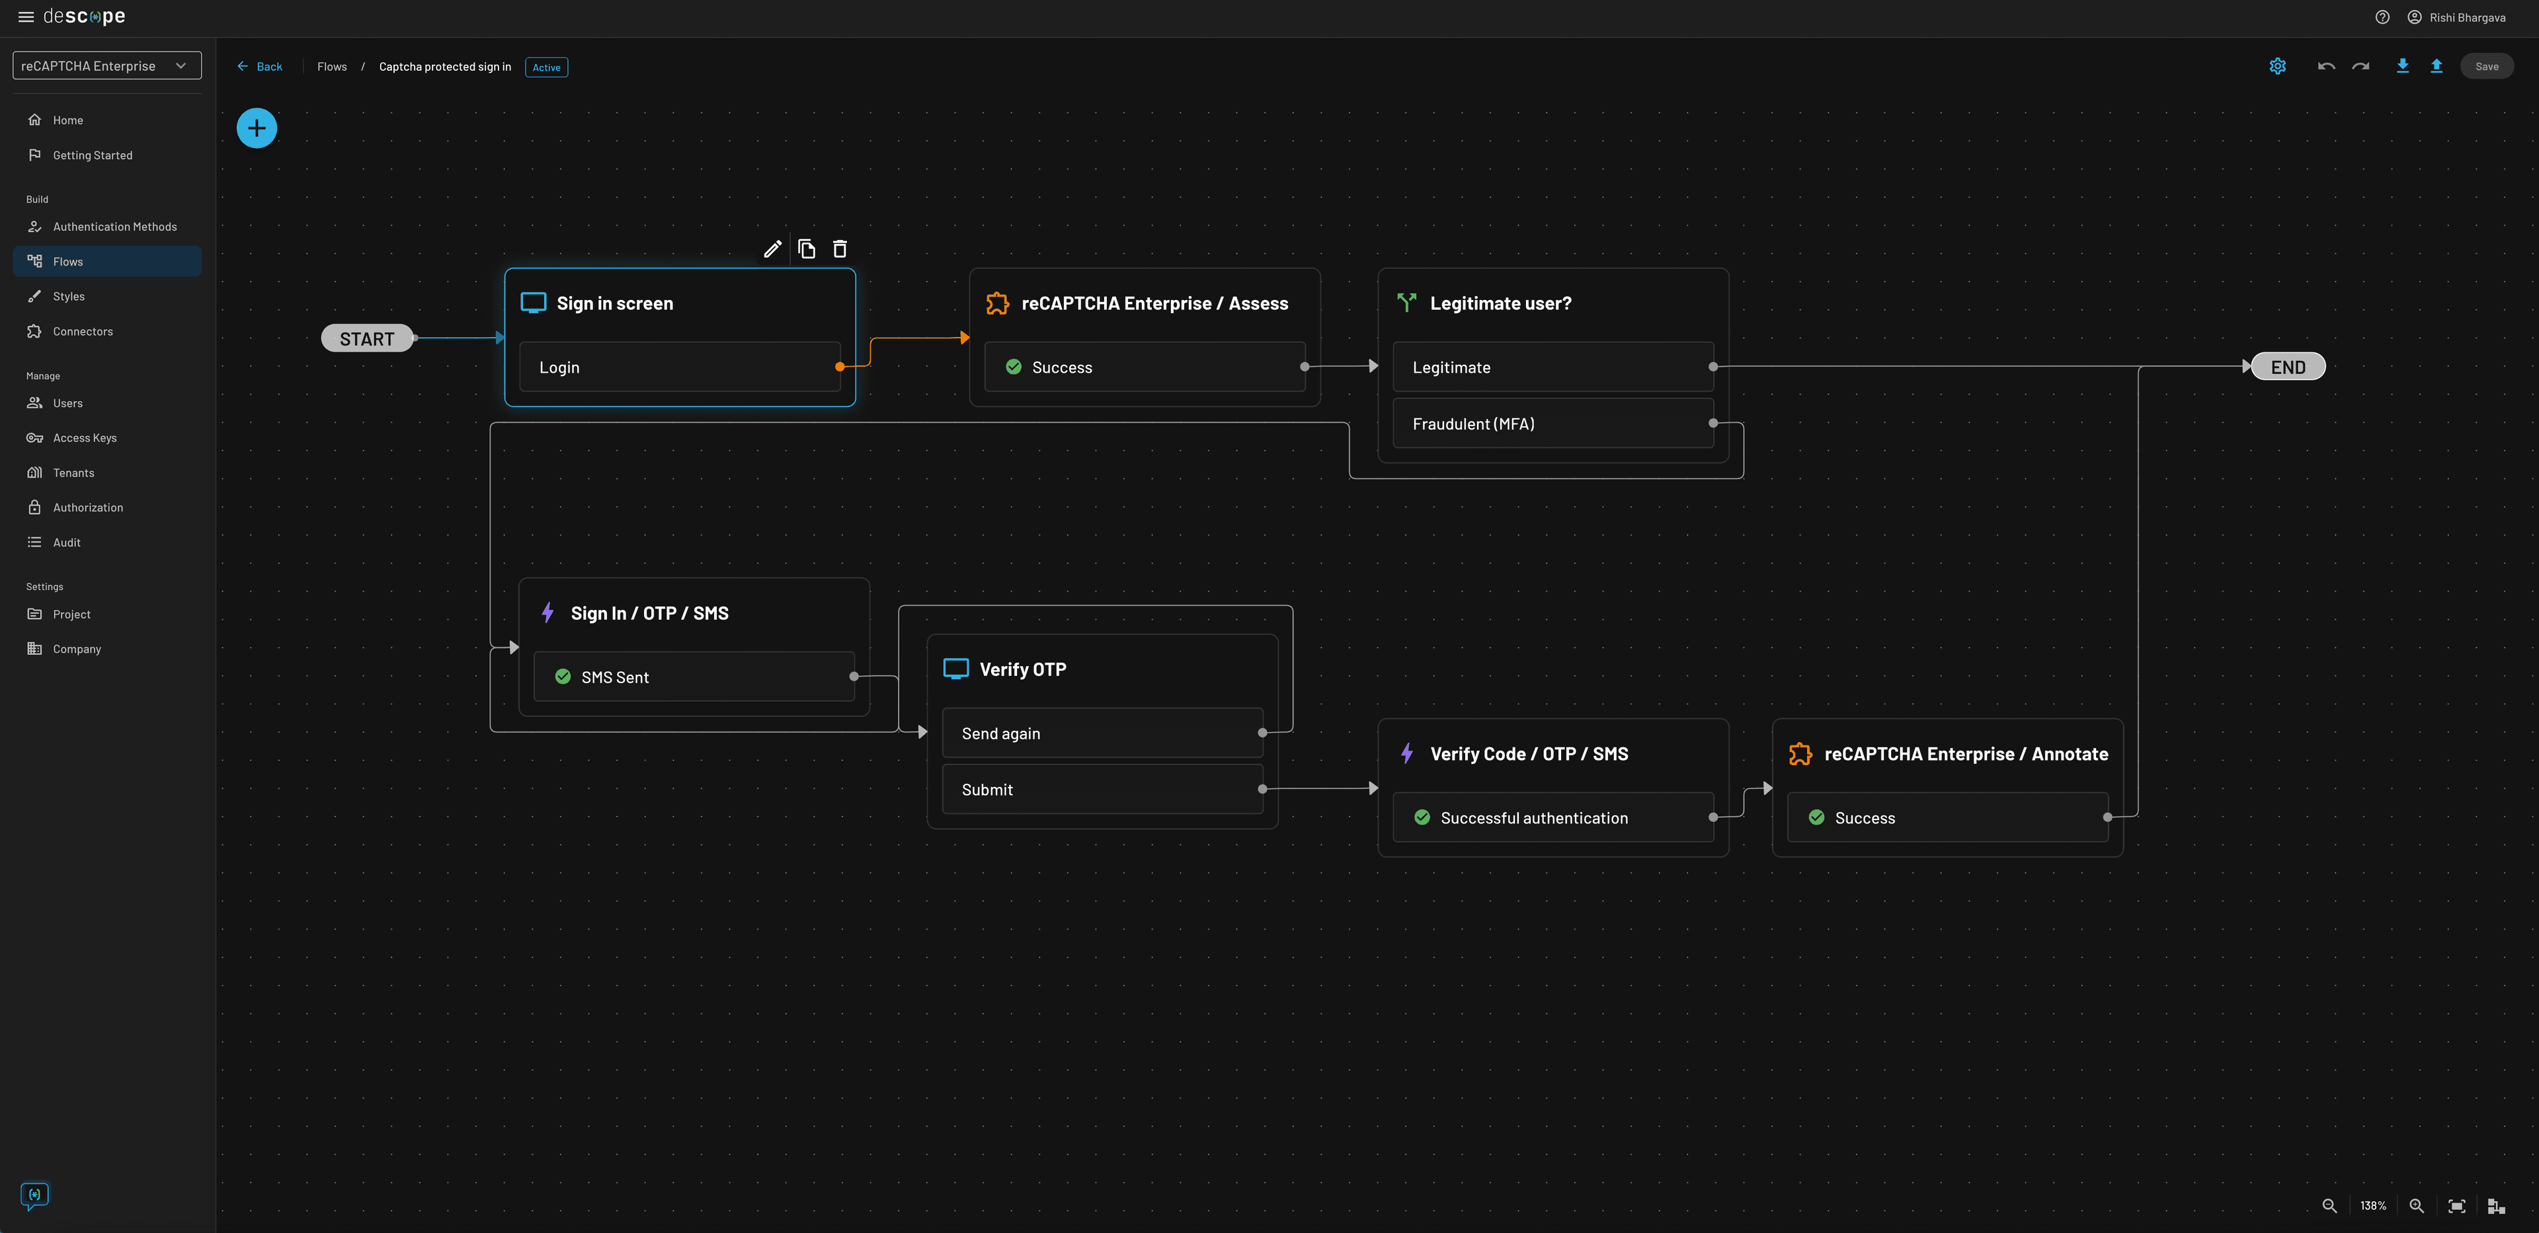Zoom in the flow canvas
This screenshot has width=2539, height=1233.
click(2417, 1205)
